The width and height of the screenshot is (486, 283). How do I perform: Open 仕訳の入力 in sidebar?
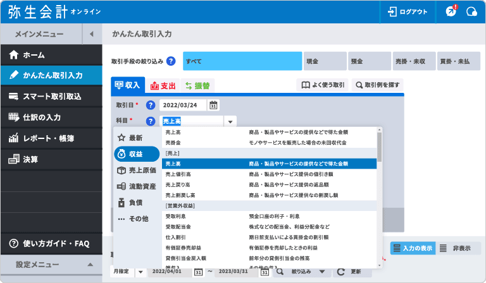[51, 117]
